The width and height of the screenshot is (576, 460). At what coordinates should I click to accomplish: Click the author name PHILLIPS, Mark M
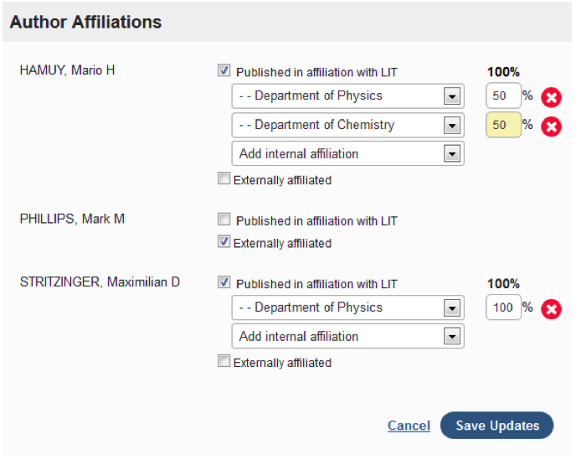72,220
